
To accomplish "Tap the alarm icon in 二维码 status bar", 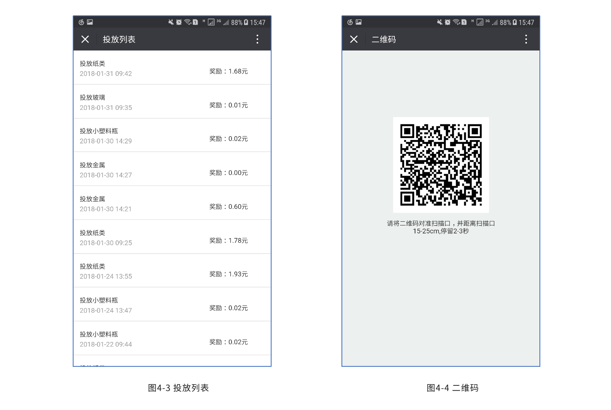I will coord(447,22).
